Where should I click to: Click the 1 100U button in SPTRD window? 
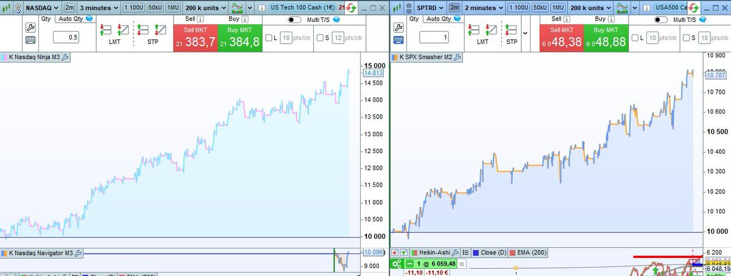(x=518, y=7)
